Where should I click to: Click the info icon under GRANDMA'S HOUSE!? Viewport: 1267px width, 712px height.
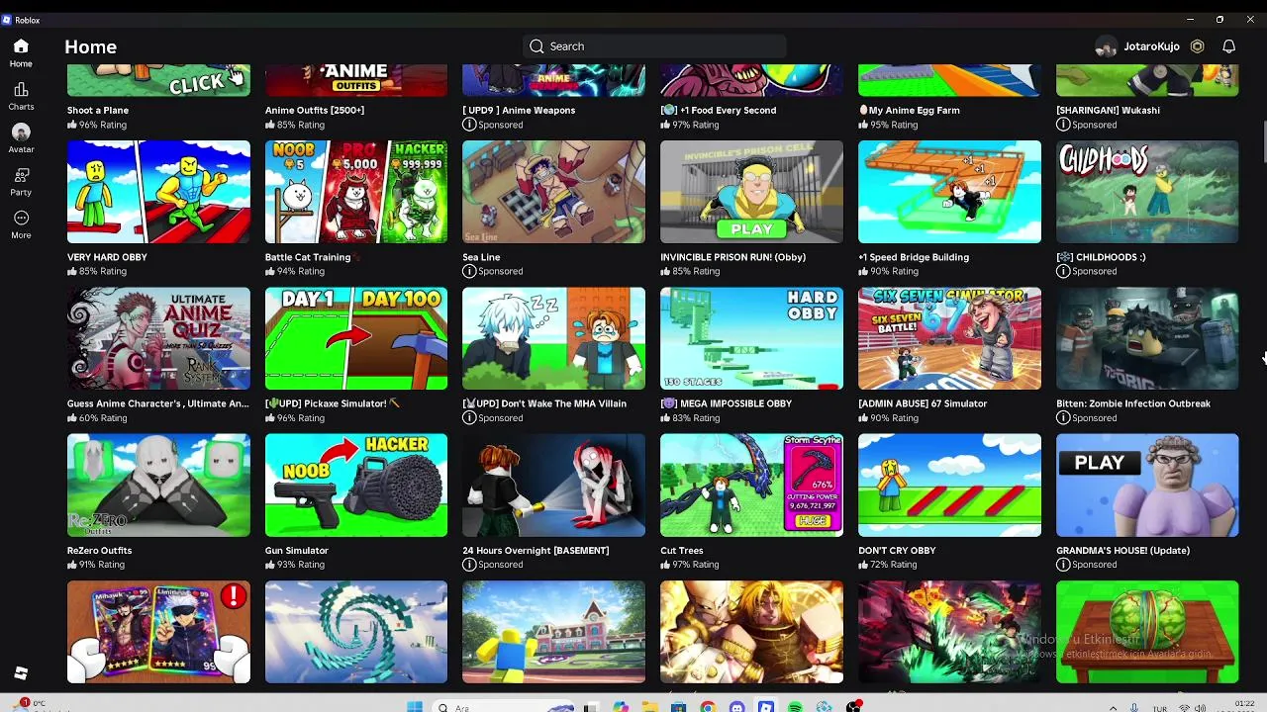(x=1063, y=565)
